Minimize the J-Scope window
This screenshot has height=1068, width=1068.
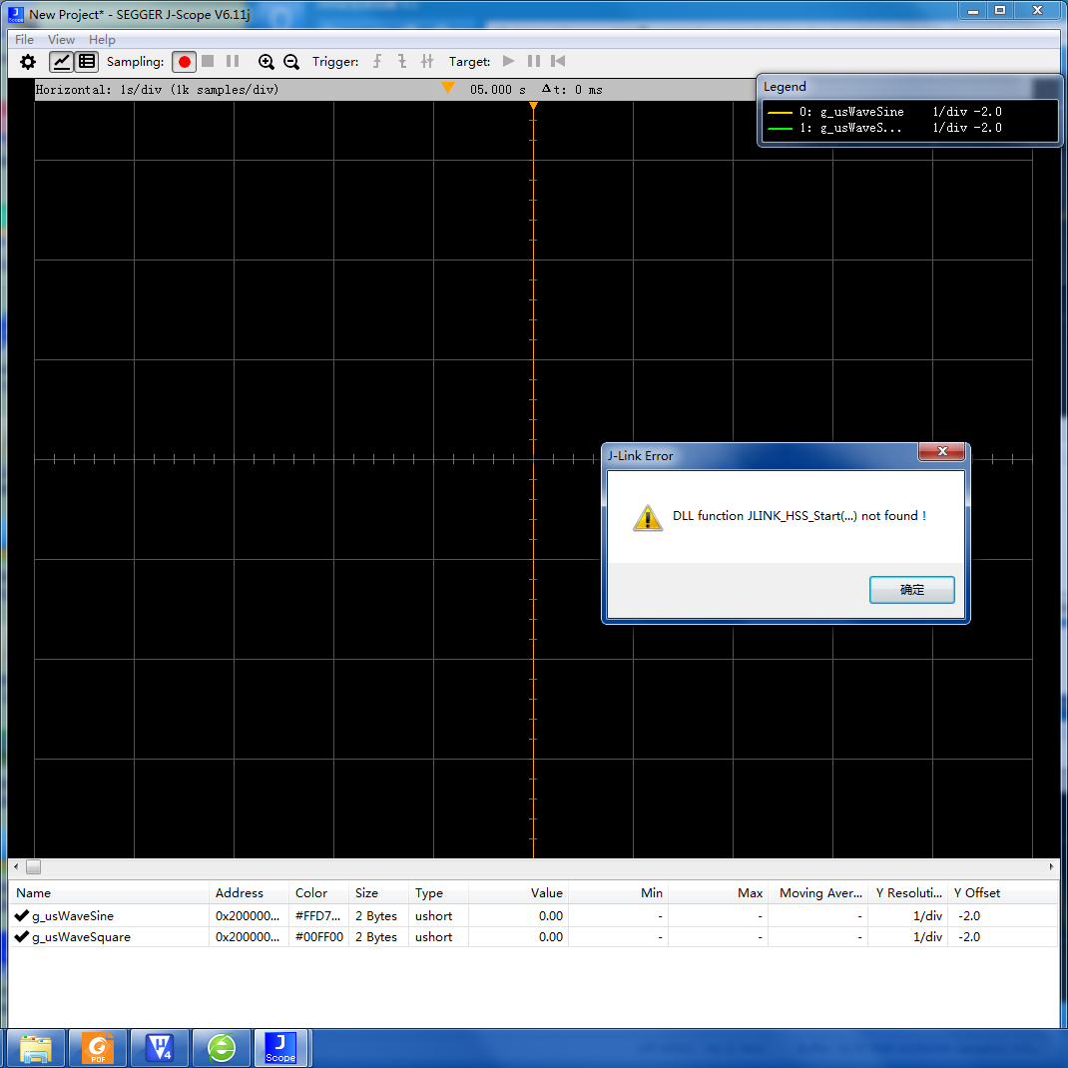pos(972,10)
